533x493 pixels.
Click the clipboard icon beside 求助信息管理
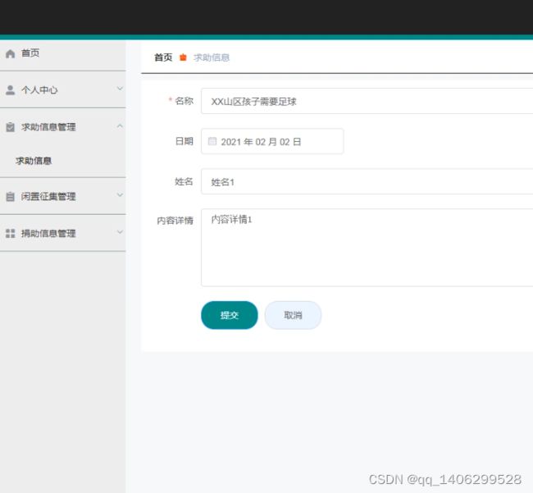(x=10, y=127)
